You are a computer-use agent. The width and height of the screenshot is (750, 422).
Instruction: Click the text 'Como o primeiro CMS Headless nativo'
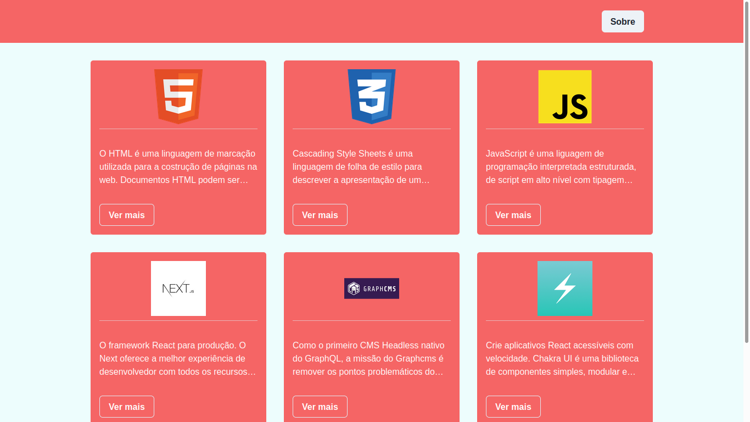368,345
